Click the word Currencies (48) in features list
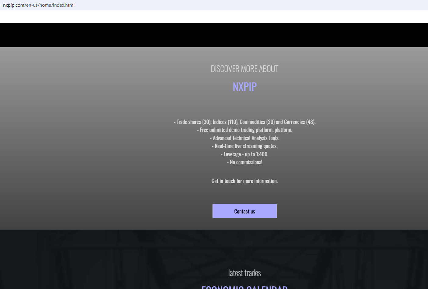 tap(300, 122)
